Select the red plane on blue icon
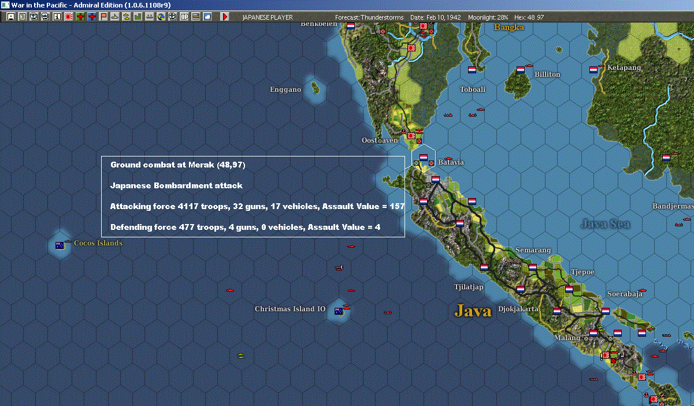This screenshot has width=694, height=406. (92, 17)
